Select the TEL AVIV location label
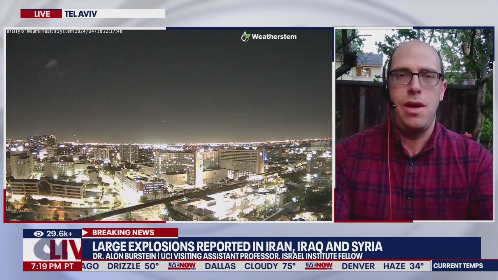 [x=81, y=14]
